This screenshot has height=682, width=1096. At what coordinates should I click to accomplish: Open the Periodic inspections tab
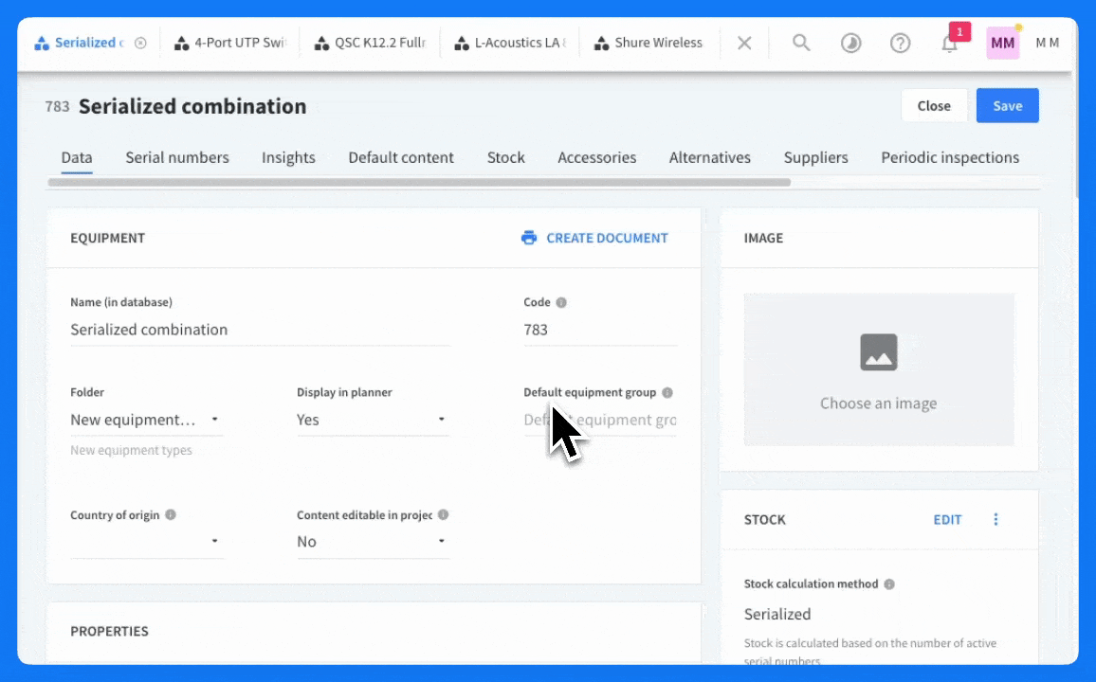pyautogui.click(x=949, y=157)
